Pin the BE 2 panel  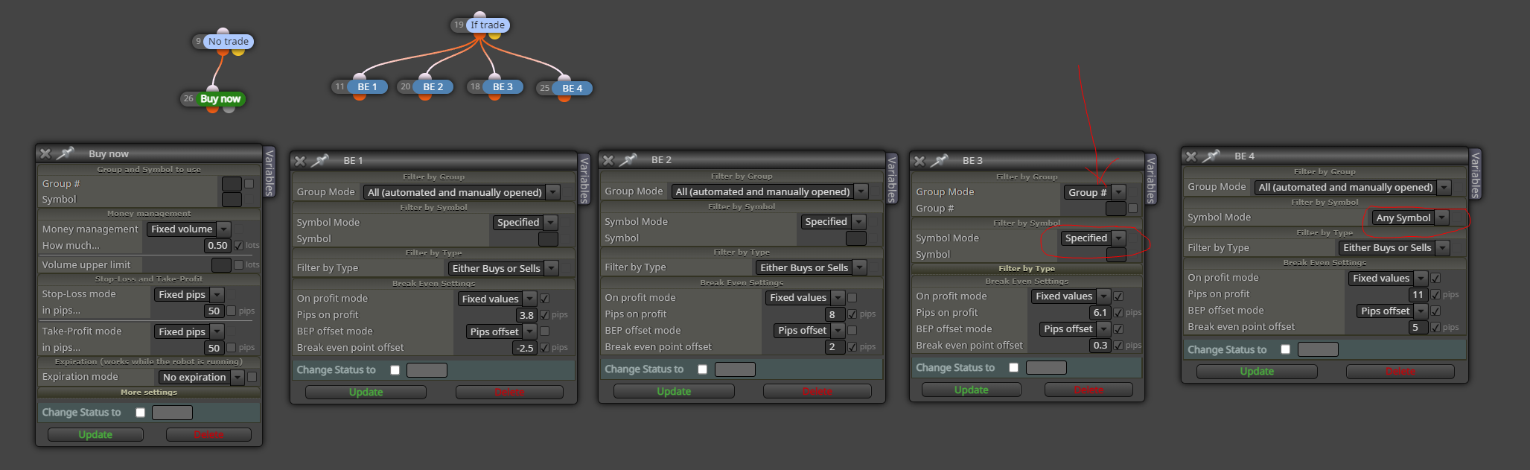(628, 159)
